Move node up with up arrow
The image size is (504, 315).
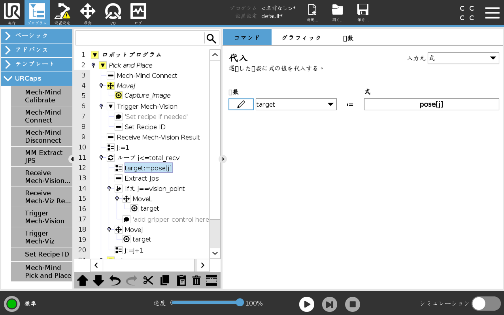pyautogui.click(x=83, y=280)
